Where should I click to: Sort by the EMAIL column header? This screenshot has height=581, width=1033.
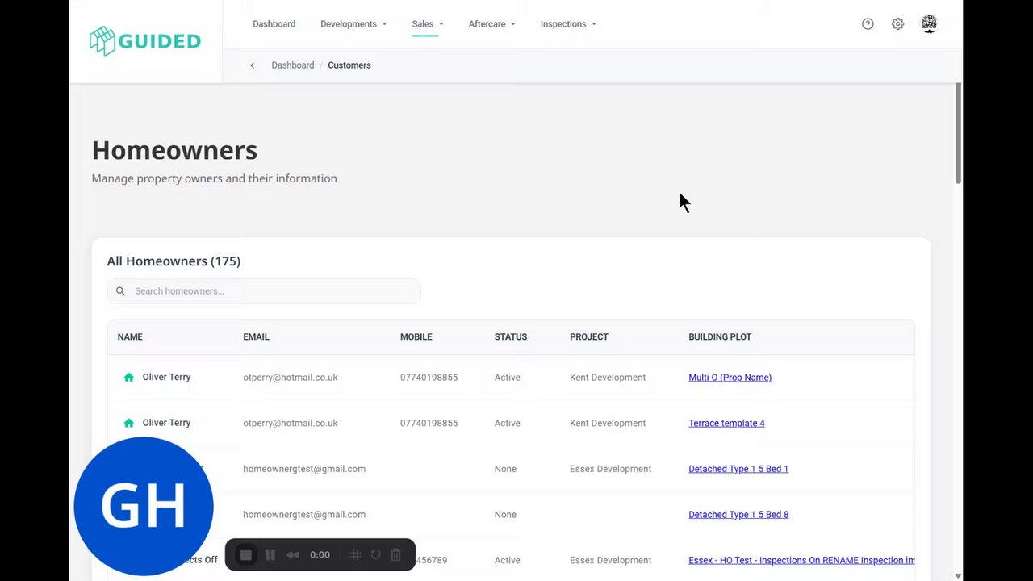[256, 337]
